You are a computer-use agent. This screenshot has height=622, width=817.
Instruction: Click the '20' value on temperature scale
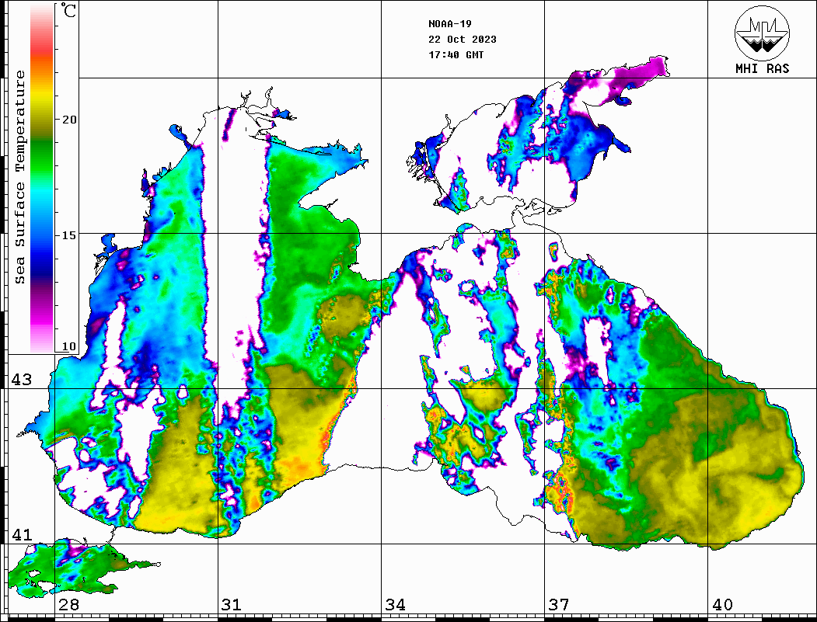tap(68, 120)
